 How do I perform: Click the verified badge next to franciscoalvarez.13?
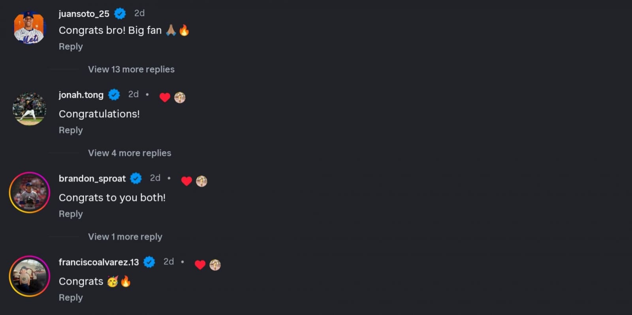point(149,262)
